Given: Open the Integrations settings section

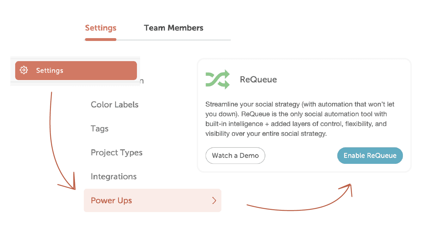Looking at the screenshot, I should point(114,176).
